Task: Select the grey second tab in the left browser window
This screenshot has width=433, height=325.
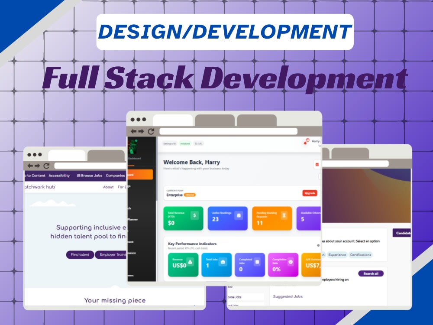Action: (106, 155)
